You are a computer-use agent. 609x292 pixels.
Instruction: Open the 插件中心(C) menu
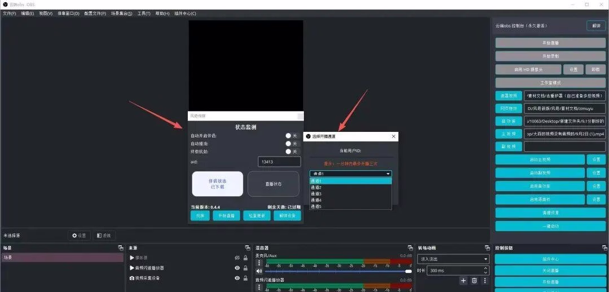[x=186, y=13]
